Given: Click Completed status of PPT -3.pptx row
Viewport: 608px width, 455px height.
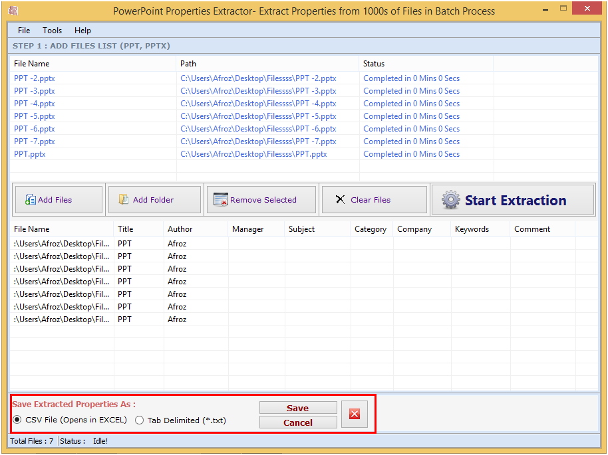Looking at the screenshot, I should click(411, 91).
